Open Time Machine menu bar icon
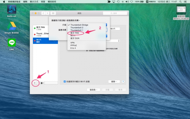This screenshot has width=190, height=119. 118,2
